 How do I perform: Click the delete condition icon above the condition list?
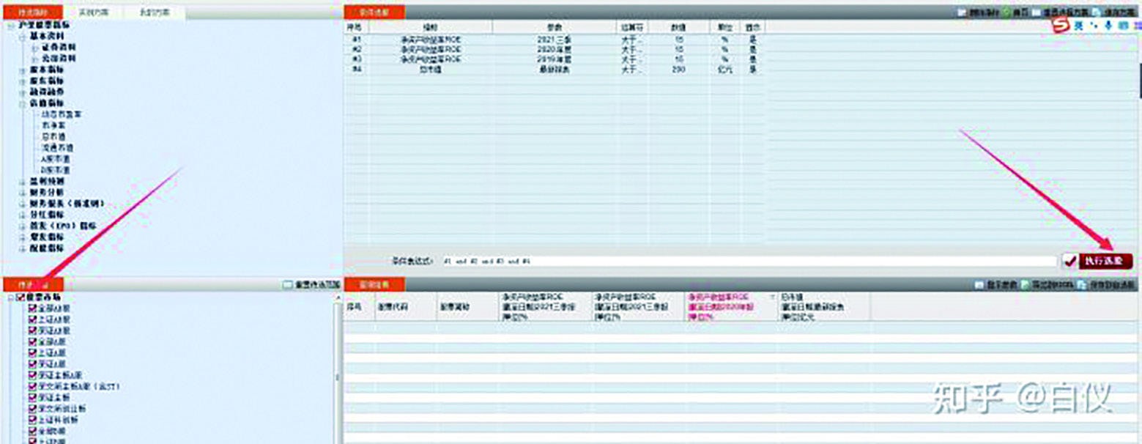pos(963,12)
